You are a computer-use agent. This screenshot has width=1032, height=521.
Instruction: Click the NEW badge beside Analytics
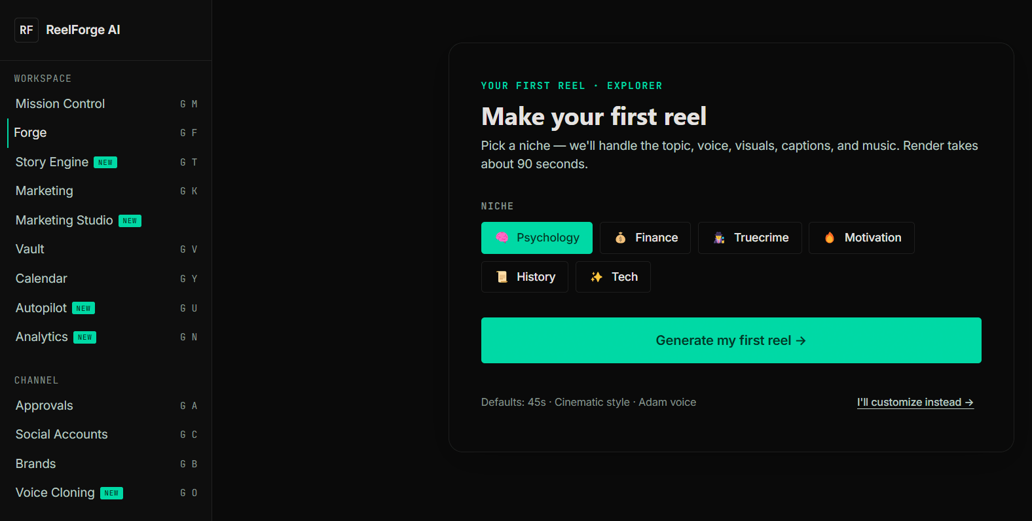pyautogui.click(x=84, y=337)
